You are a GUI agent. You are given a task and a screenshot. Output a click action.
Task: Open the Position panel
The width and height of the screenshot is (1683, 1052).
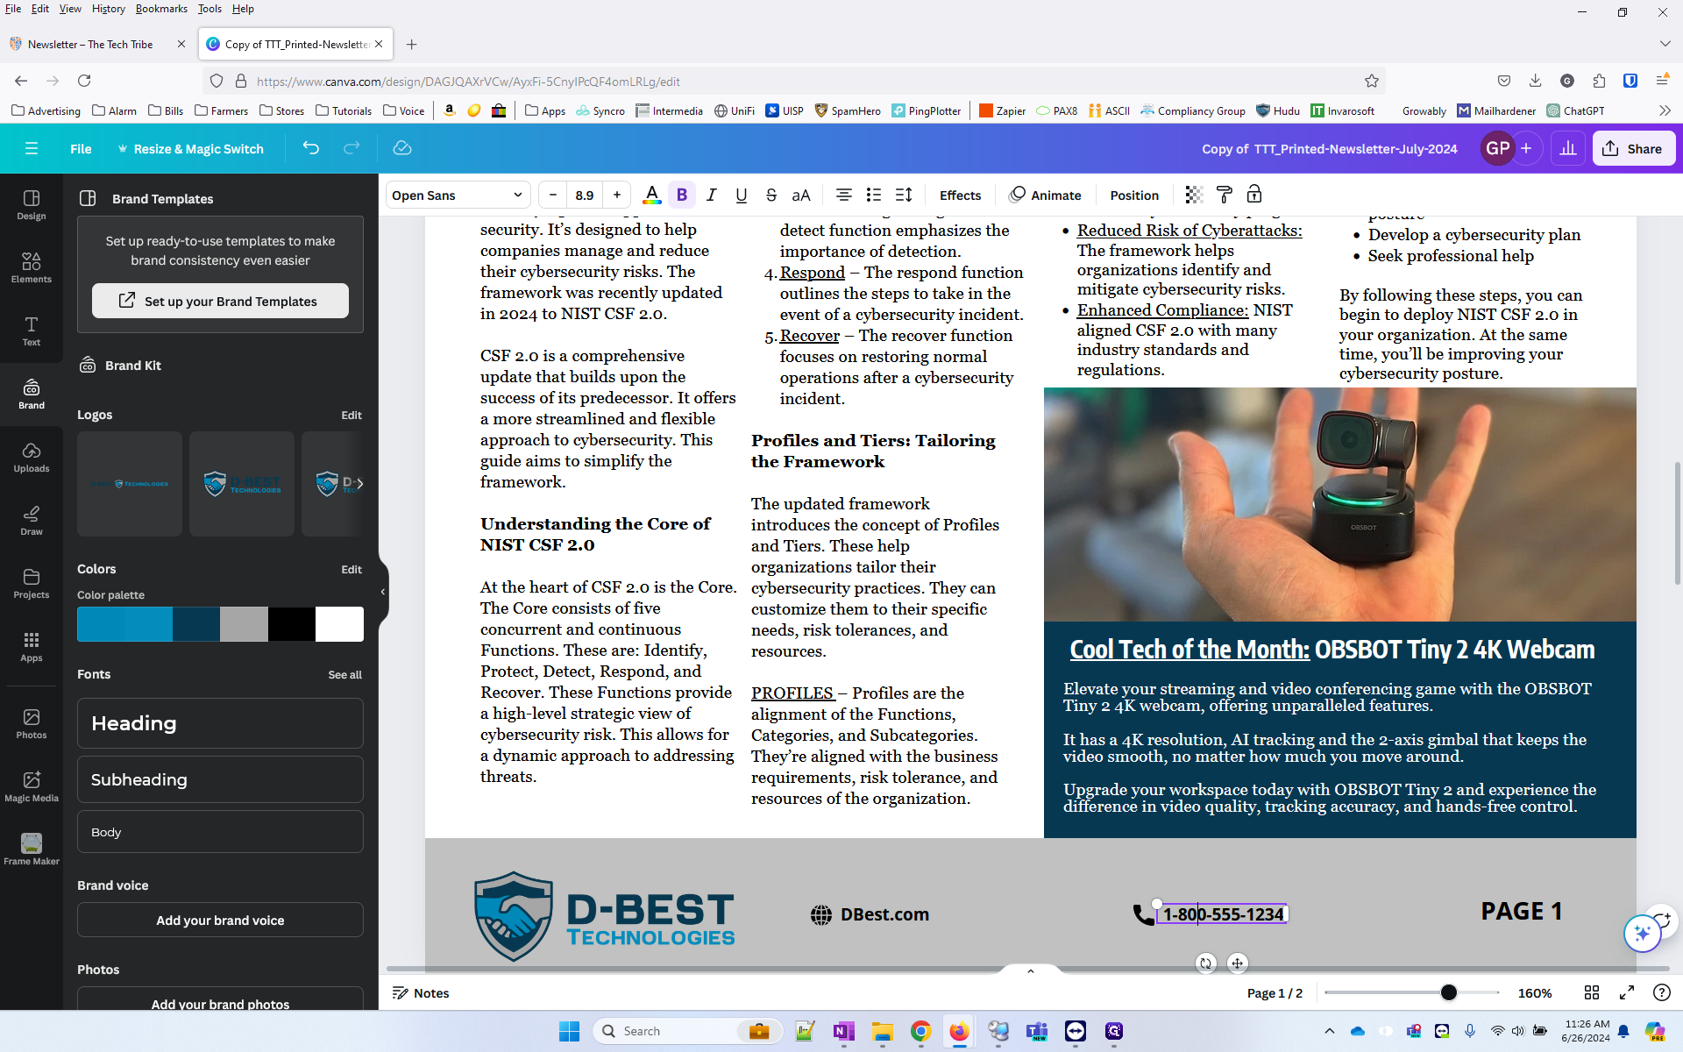coord(1134,195)
